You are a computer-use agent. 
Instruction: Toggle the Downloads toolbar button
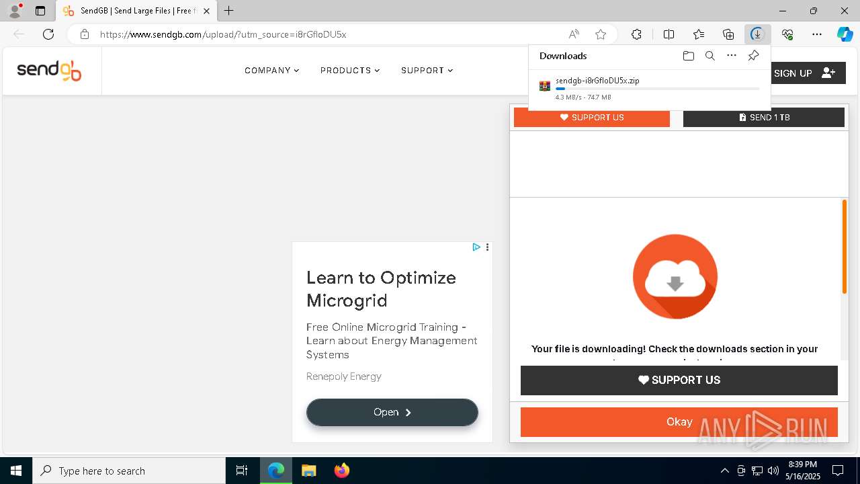[757, 34]
